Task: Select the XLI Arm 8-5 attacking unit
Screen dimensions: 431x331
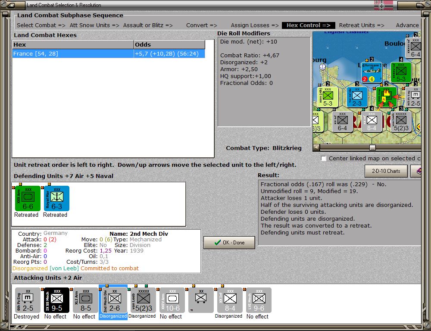Action: coord(85,300)
